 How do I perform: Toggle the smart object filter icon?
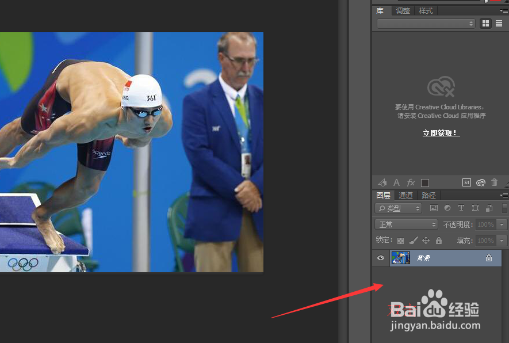(x=489, y=208)
